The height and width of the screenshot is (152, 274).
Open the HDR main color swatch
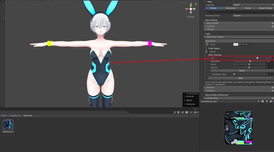coord(235,44)
